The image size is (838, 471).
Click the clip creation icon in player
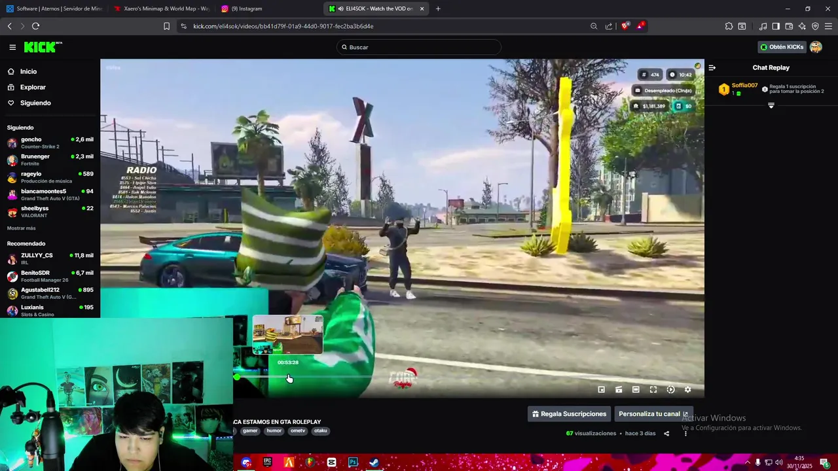tap(619, 390)
